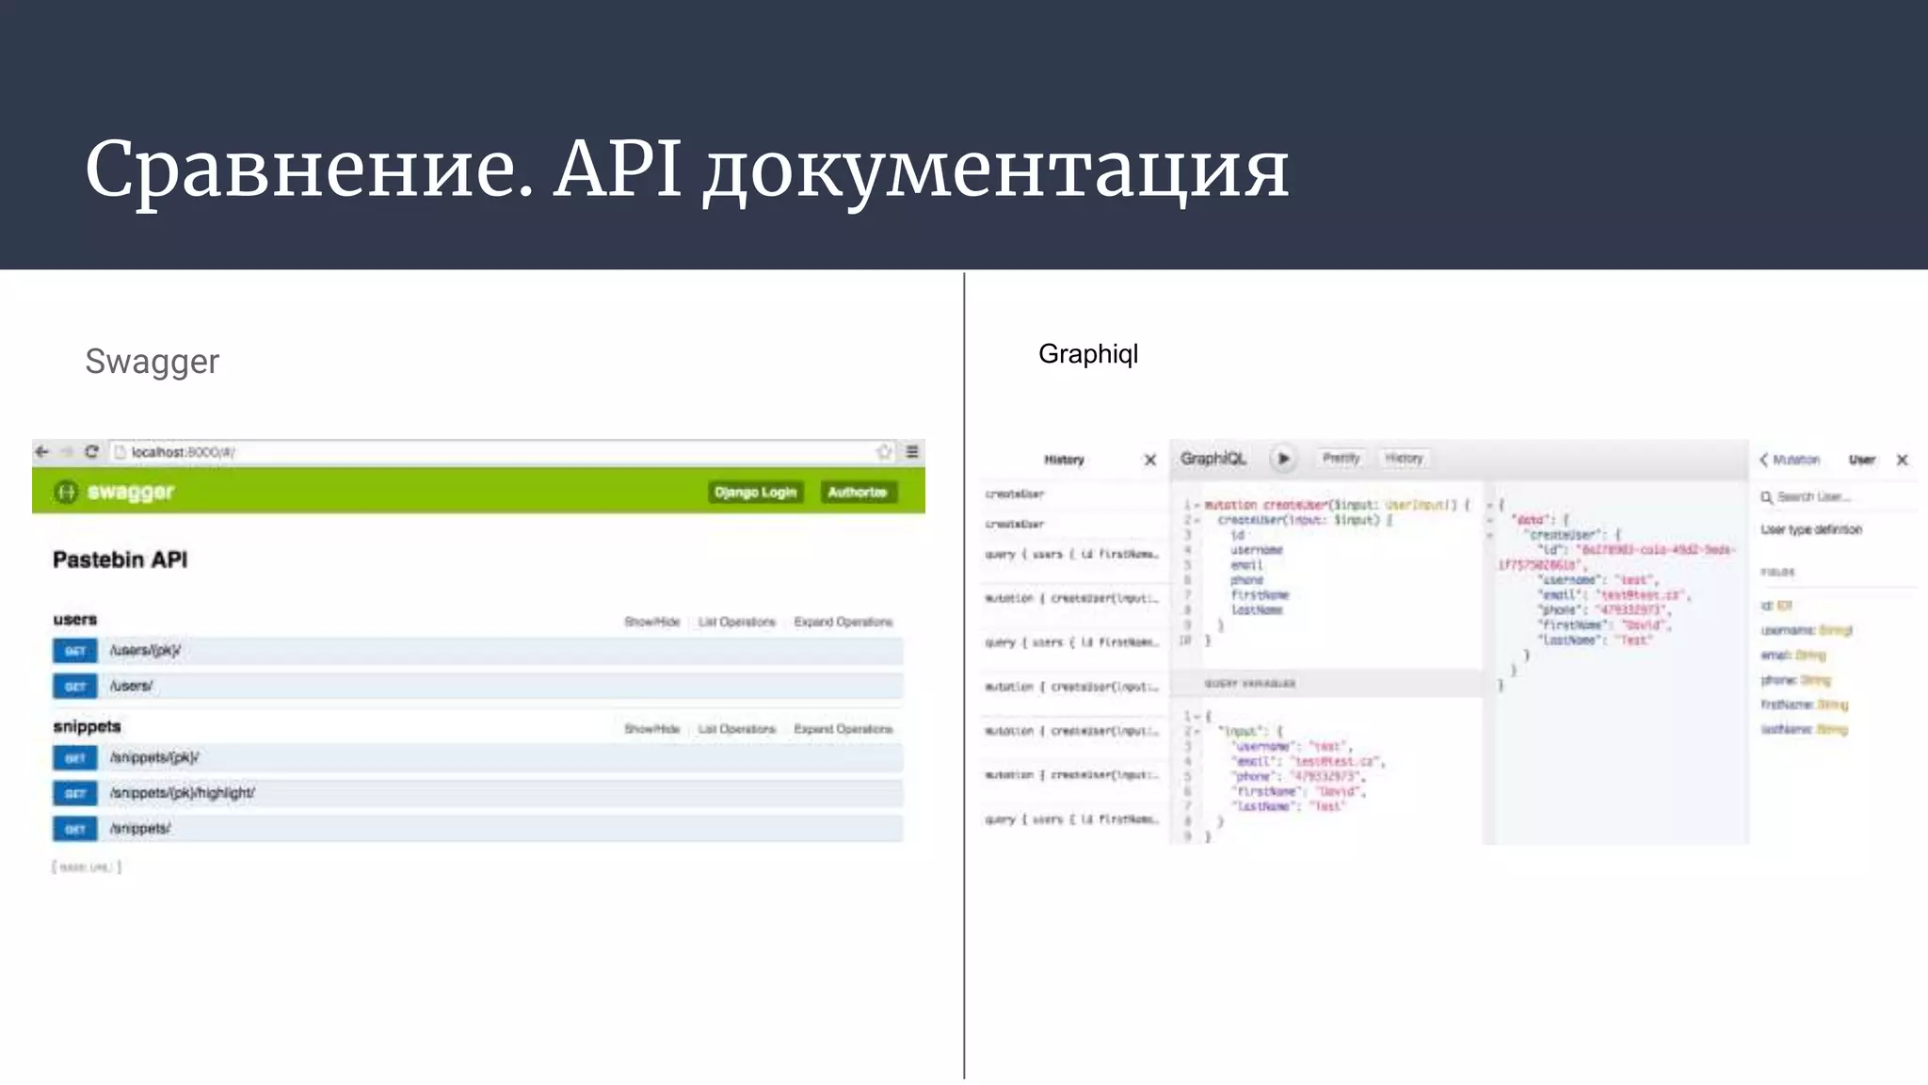Click the Authorize button
This screenshot has height=1085, width=1928.
[x=858, y=492]
